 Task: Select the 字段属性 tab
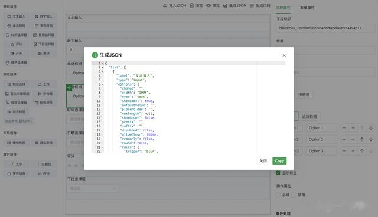point(283,8)
